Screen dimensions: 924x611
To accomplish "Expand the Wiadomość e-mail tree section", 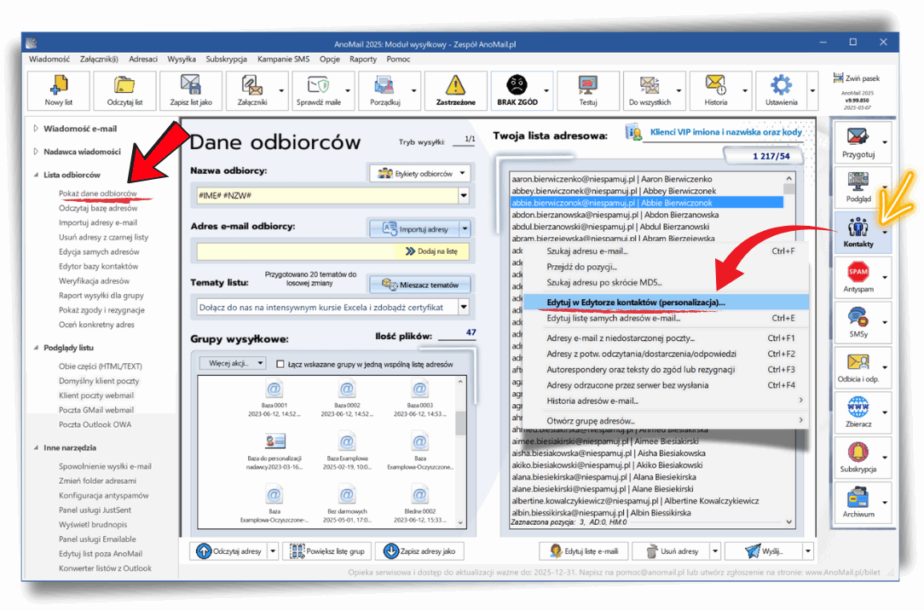I will (36, 129).
